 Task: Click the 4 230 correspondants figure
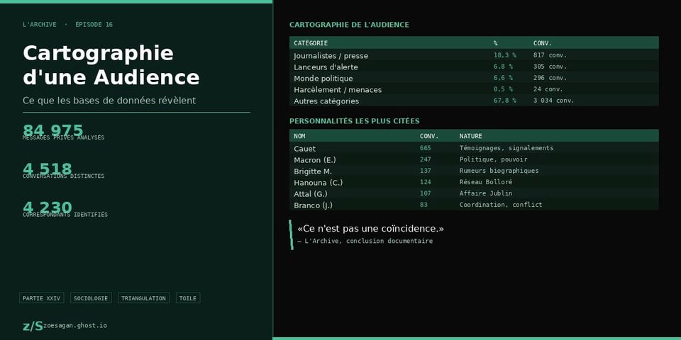48,207
